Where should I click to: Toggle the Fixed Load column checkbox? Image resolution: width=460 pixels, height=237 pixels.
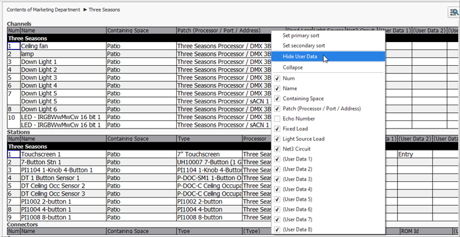pyautogui.click(x=277, y=129)
